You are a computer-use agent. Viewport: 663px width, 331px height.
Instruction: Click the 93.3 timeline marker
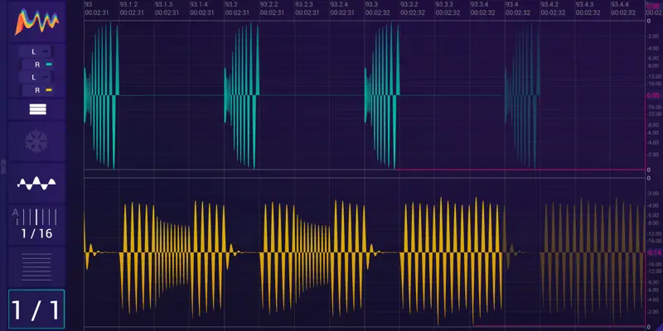pyautogui.click(x=371, y=4)
